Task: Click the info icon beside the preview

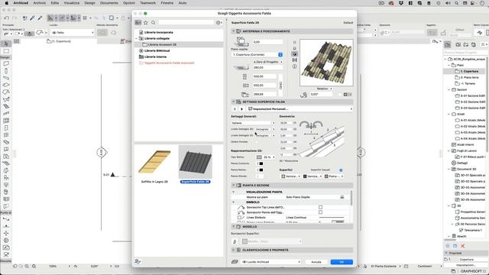Action: click(x=295, y=66)
